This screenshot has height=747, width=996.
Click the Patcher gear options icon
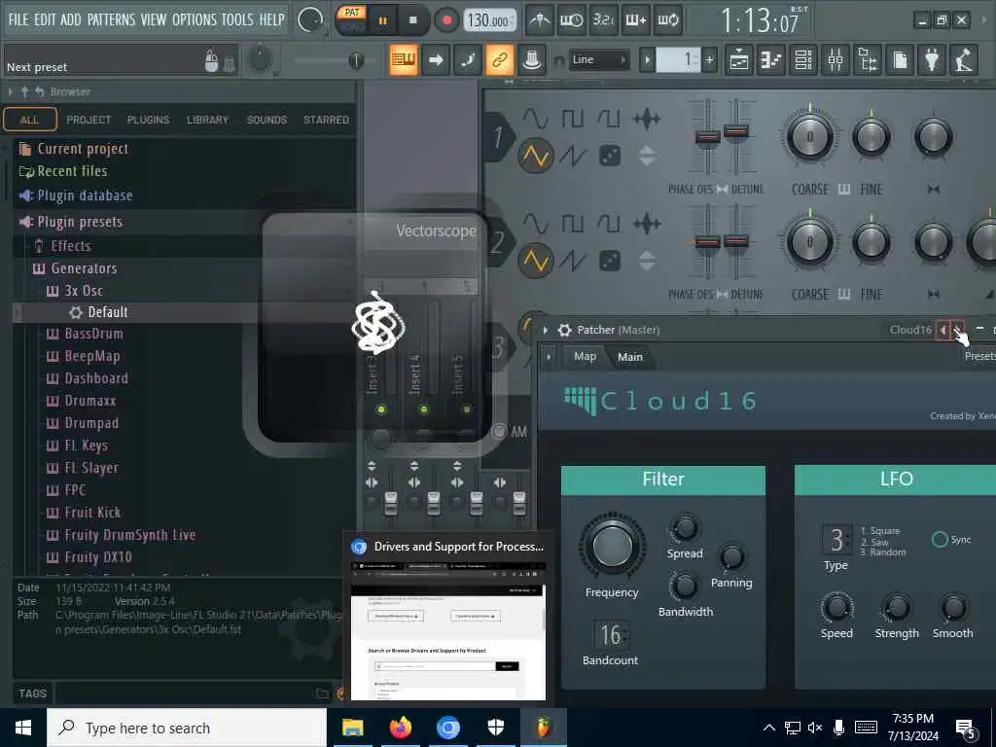(x=564, y=330)
